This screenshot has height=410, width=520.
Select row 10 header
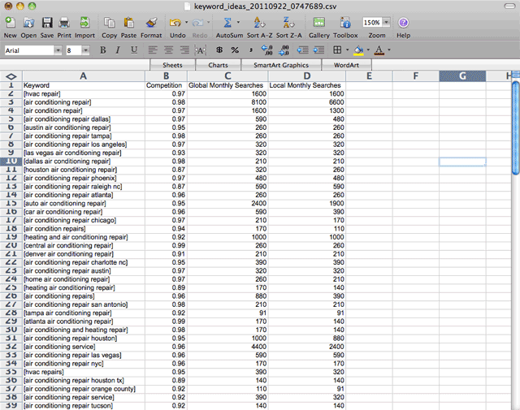11,161
